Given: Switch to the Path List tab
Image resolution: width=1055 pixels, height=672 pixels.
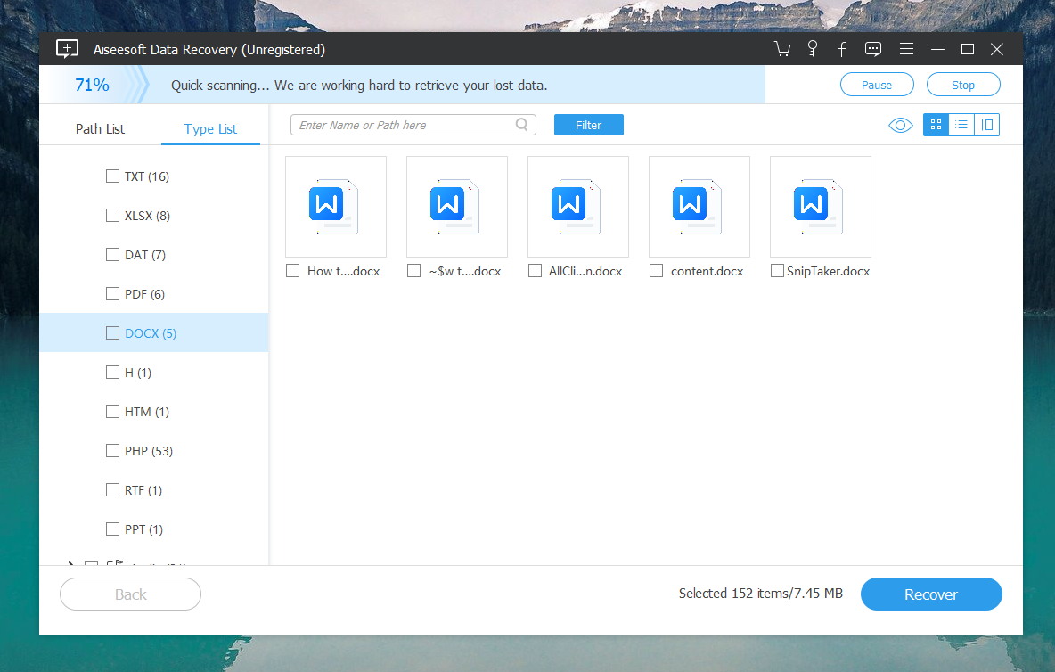Looking at the screenshot, I should (x=100, y=129).
